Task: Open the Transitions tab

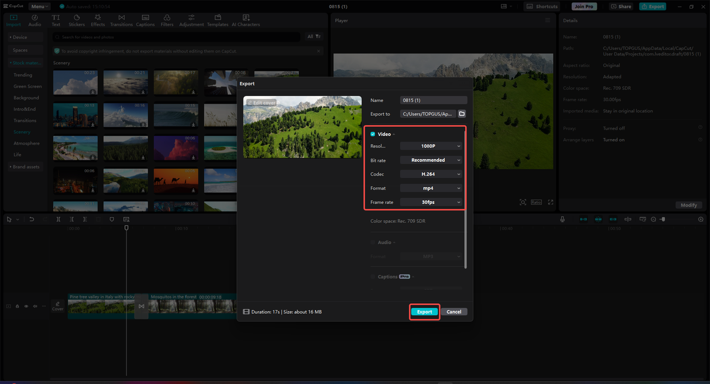Action: pos(121,21)
